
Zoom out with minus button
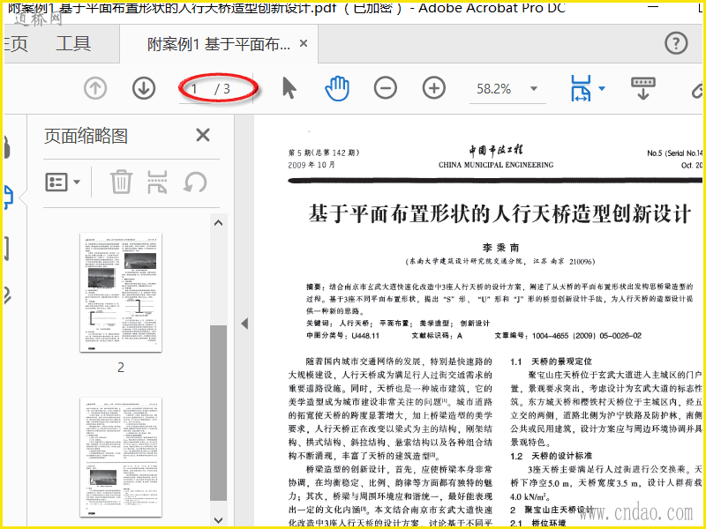click(386, 88)
